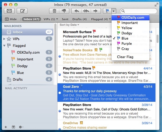Screen dimensions: 162x132
Task: Click the search mail field
Action: 138,11
